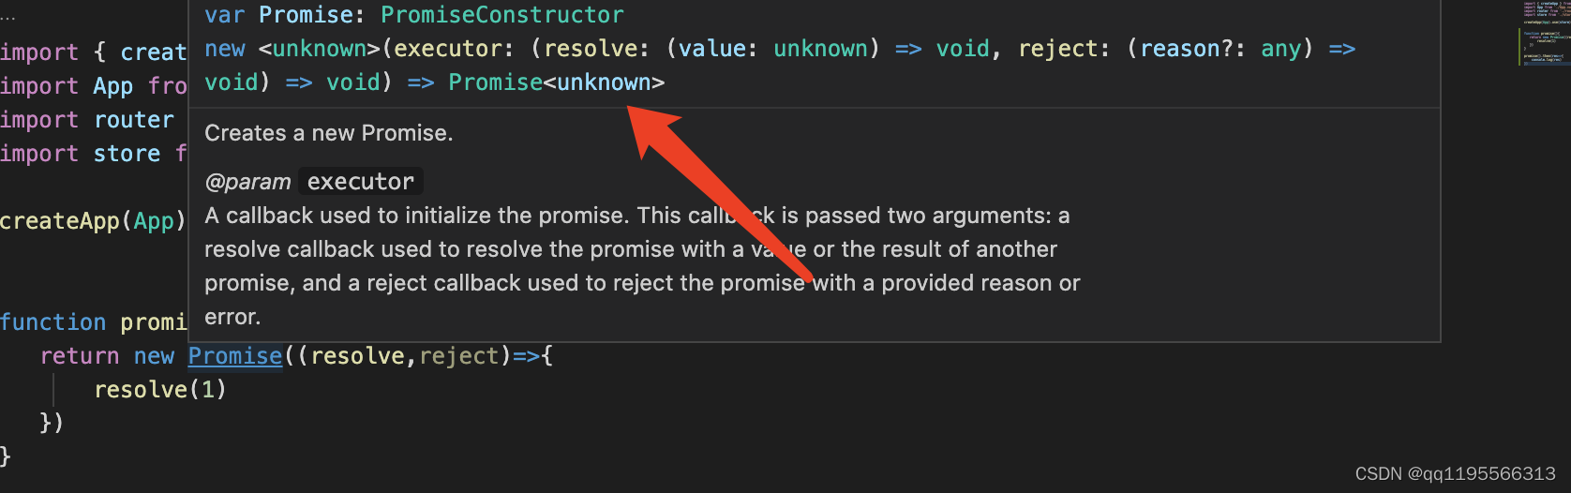Viewport: 1571px width, 493px height.
Task: Click the underlined Promise identifier in the code
Action: point(235,356)
